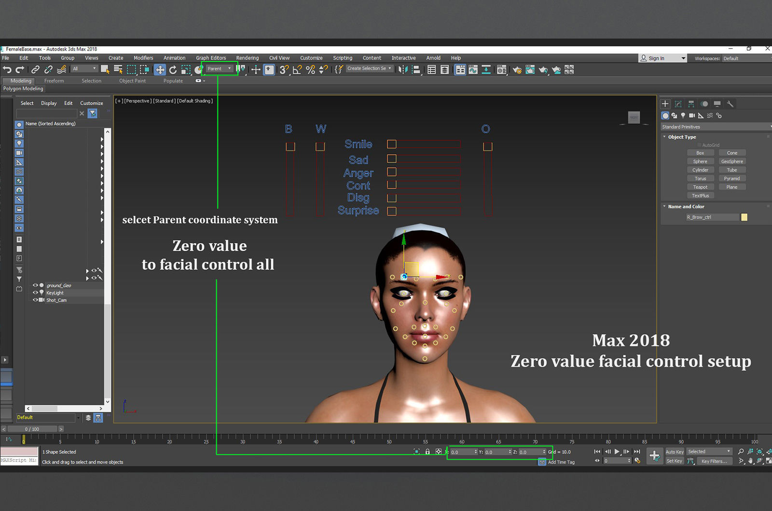The image size is (772, 511).
Task: Activate Select and Scale tool
Action: [186, 69]
